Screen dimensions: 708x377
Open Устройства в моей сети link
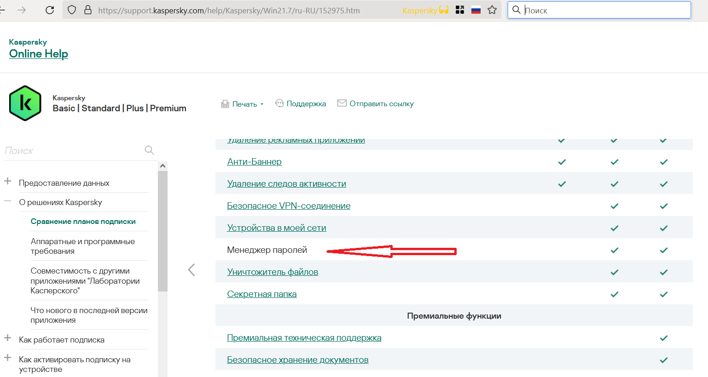[277, 228]
